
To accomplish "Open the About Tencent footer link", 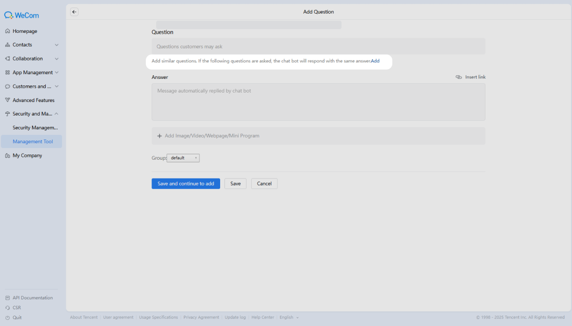I will (84, 318).
